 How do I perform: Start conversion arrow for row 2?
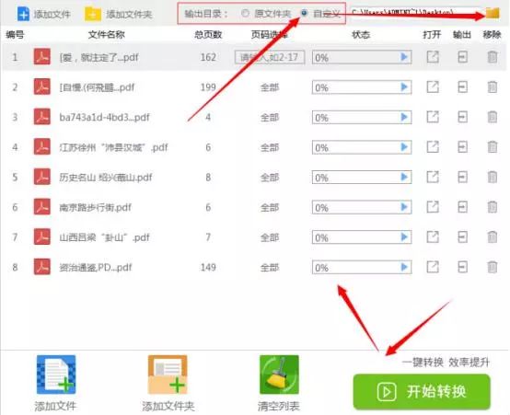tap(404, 87)
